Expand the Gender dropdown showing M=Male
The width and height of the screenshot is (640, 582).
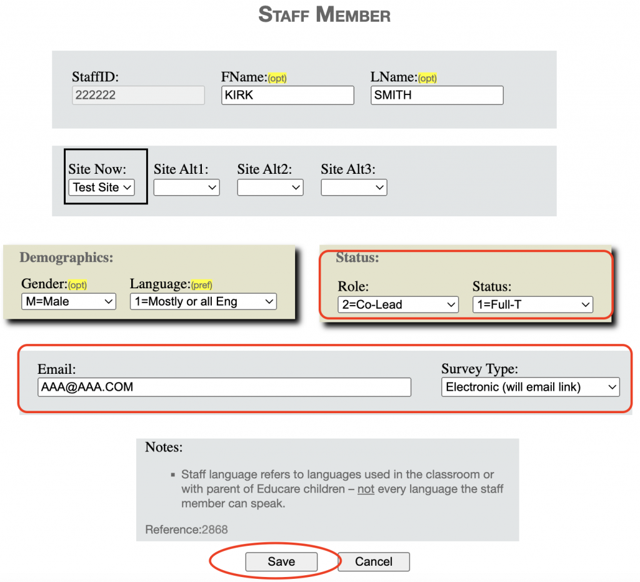[x=69, y=301]
